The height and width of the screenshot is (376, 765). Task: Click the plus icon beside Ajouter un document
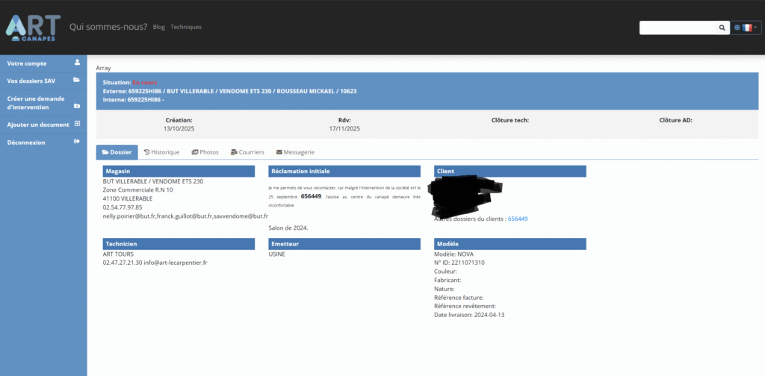click(77, 124)
